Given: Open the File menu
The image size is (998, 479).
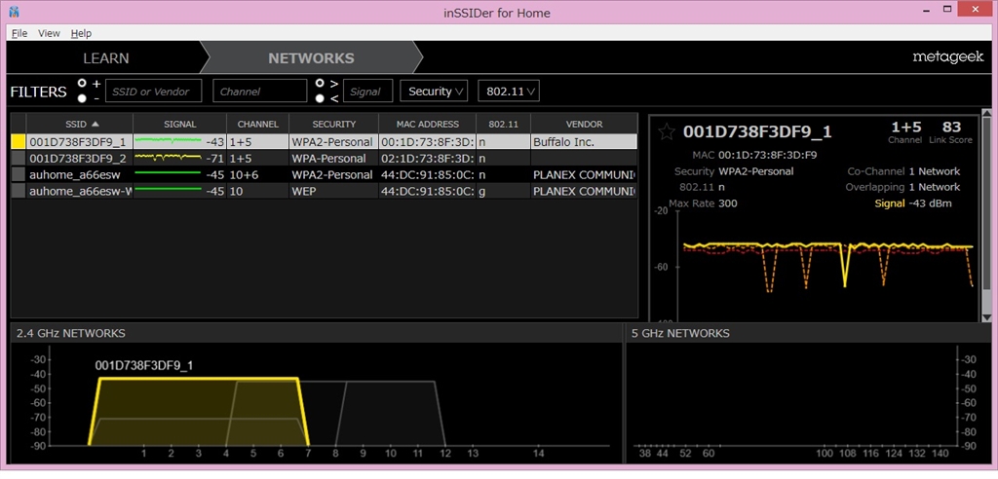Looking at the screenshot, I should click(19, 33).
